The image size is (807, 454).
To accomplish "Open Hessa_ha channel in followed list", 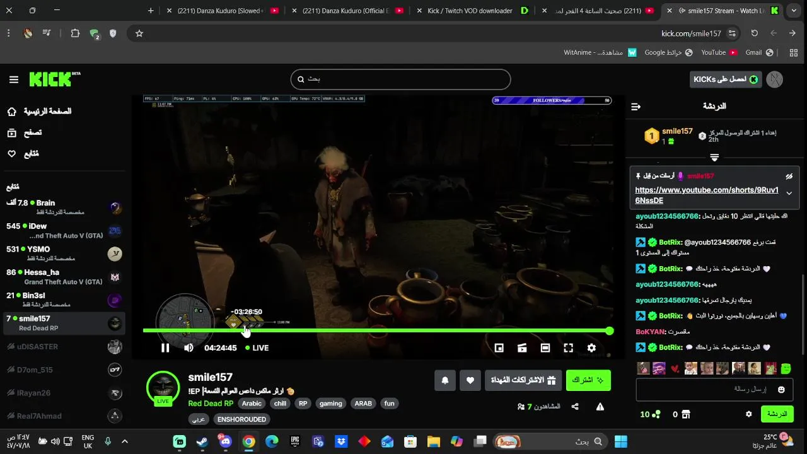I will pyautogui.click(x=63, y=277).
